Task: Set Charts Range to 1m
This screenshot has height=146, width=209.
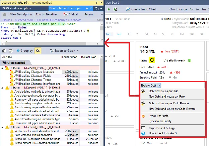Action: (x=204, y=9)
